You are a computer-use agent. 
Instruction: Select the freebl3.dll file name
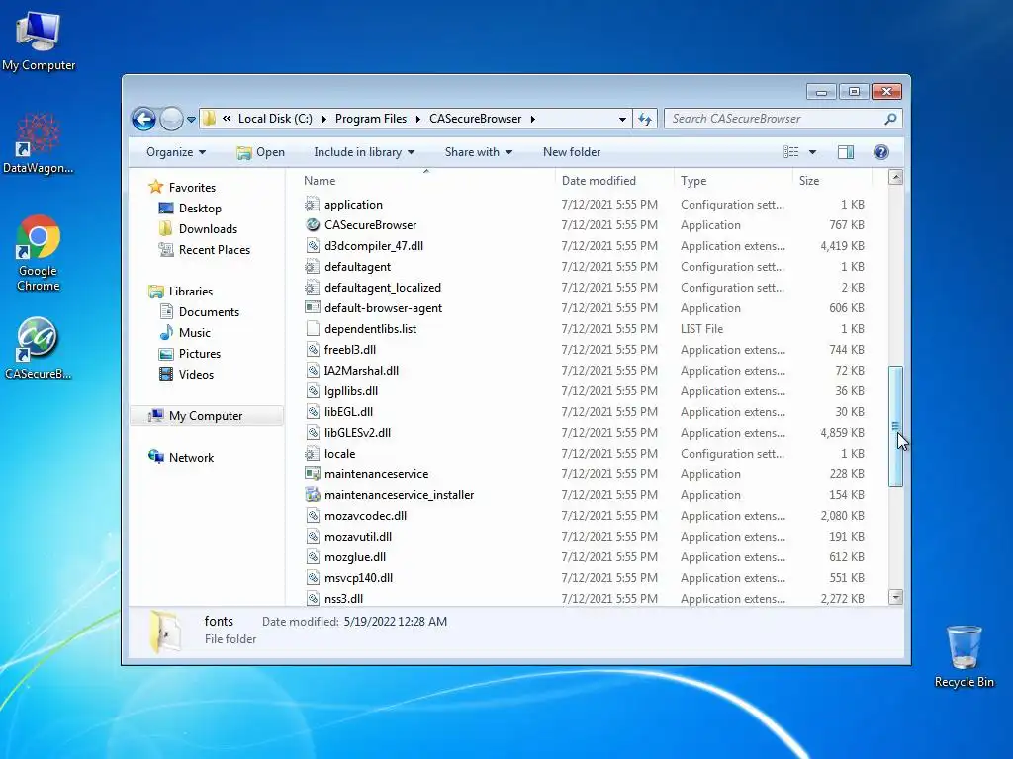click(x=350, y=350)
